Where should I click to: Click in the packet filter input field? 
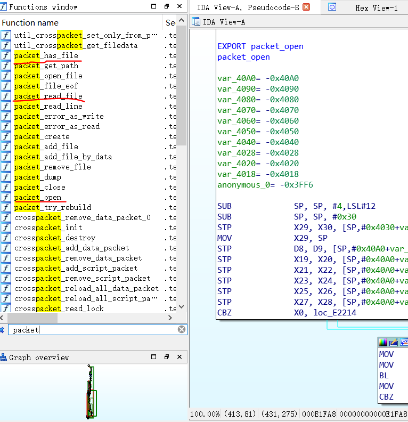click(x=91, y=330)
